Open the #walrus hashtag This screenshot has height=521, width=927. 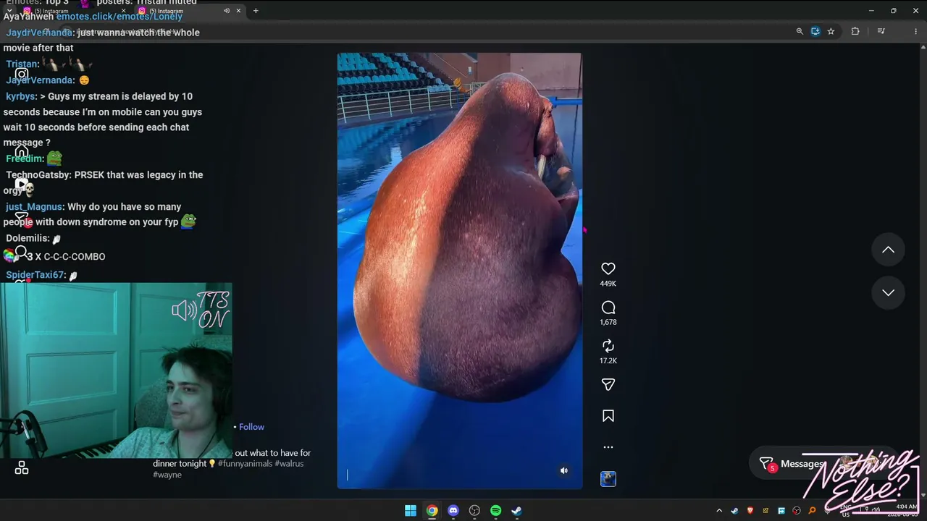[x=289, y=464]
